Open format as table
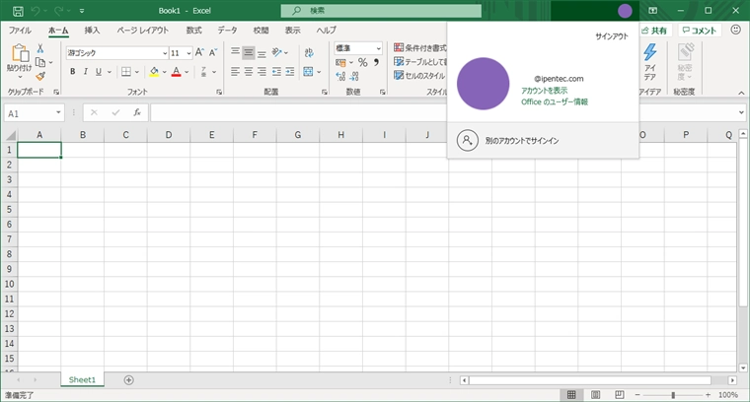The image size is (750, 402). coord(420,62)
